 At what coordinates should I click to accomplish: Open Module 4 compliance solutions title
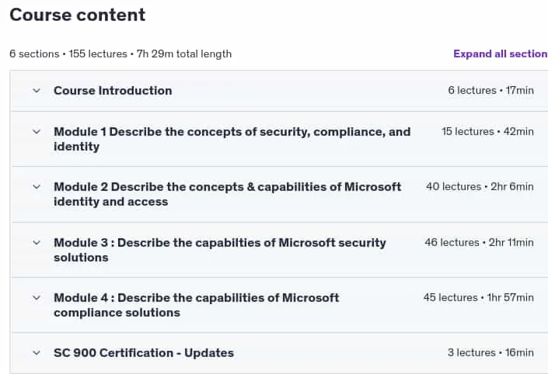tap(197, 305)
